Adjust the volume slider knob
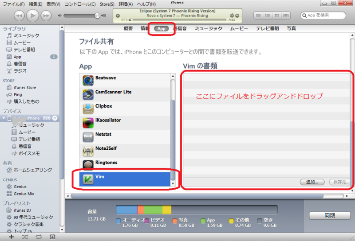The width and height of the screenshot is (355, 241). pos(97,16)
